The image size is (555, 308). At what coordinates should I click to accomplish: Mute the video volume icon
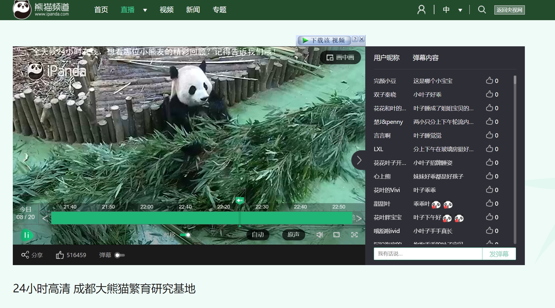[319, 235]
